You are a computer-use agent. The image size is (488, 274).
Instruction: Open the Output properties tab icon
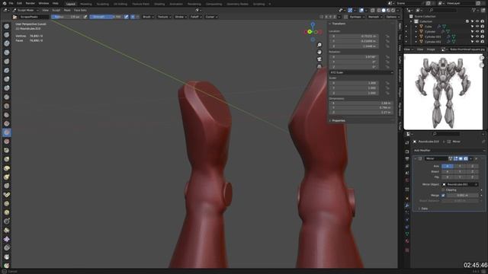(x=406, y=159)
